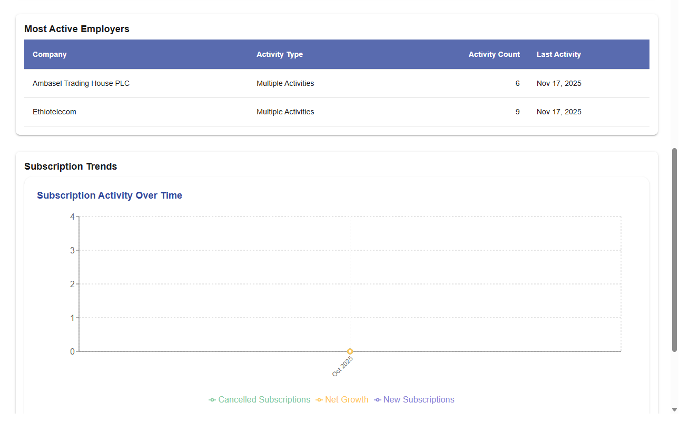Screen dimensions: 699x422
Task: Click the Oct 2025 x-axis label
Action: pyautogui.click(x=342, y=366)
